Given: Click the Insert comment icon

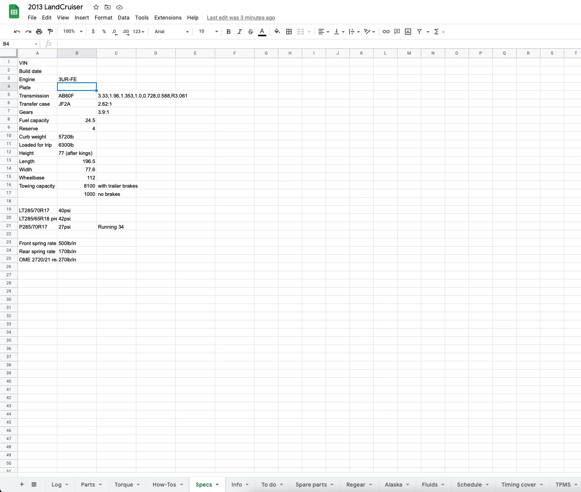Looking at the screenshot, I should pyautogui.click(x=397, y=32).
